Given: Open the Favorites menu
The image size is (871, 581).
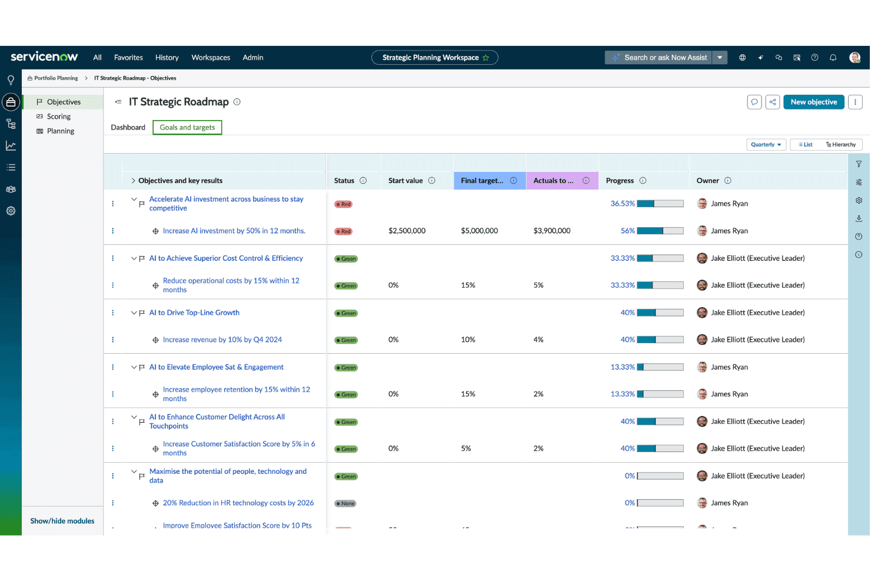Looking at the screenshot, I should coord(128,58).
